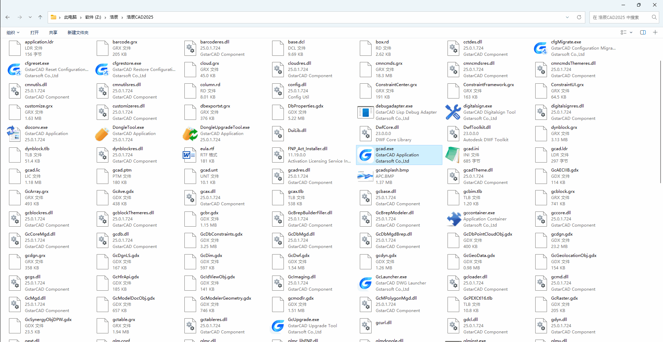Screen dimensions: 663x342
Task: Select the file cloud.grx
Action: click(x=225, y=70)
